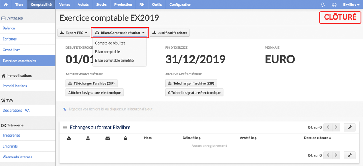This screenshot has width=363, height=166.
Task: Select Compte de résultat from menu
Action: point(110,43)
